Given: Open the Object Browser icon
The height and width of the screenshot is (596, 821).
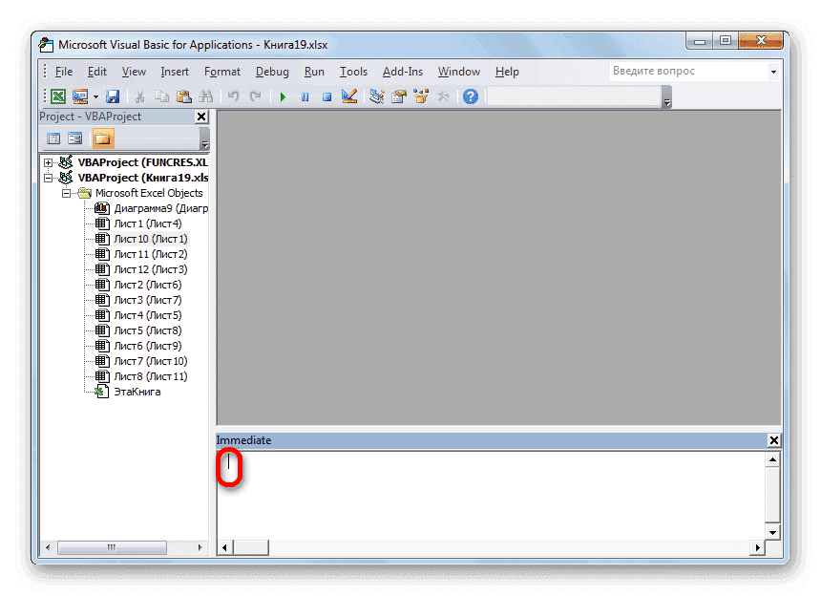Looking at the screenshot, I should (419, 96).
